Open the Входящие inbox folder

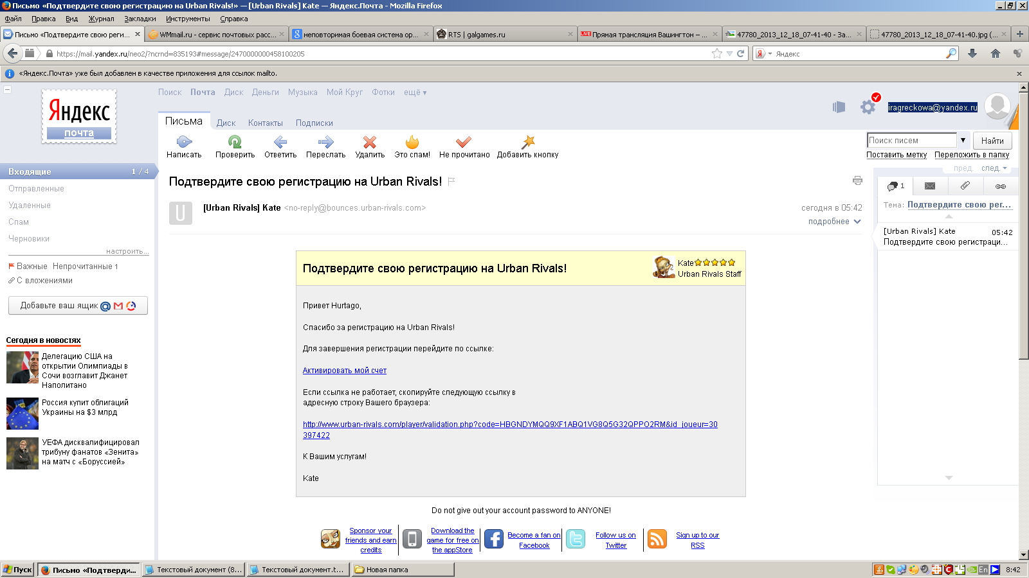click(77, 171)
